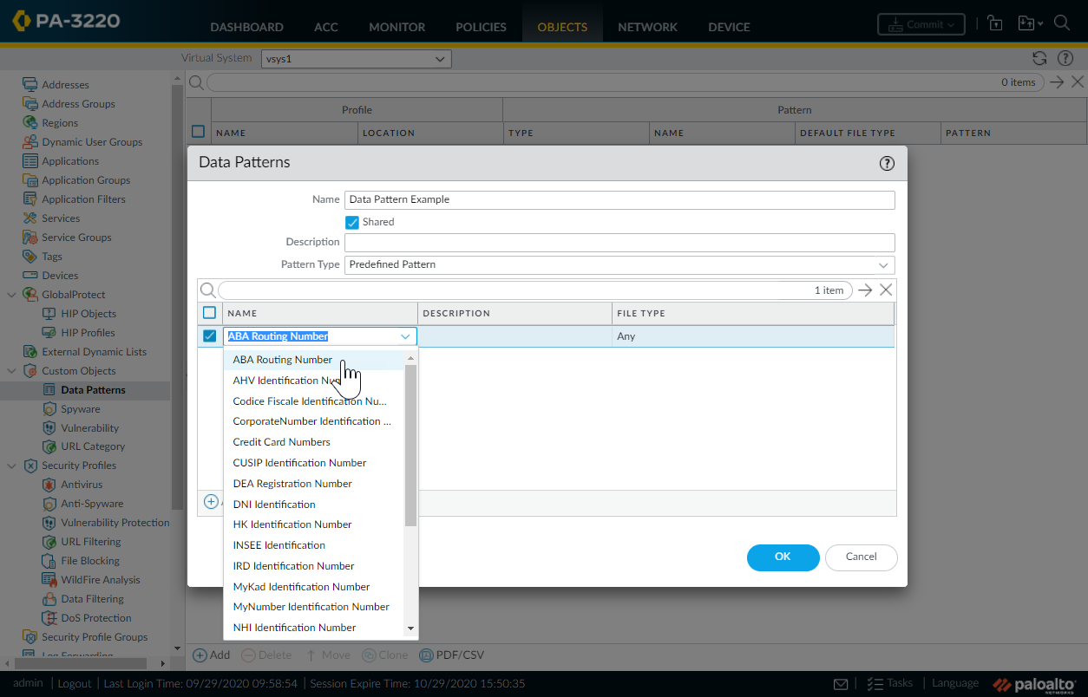Uncheck the ABA Routing Number row checkbox
The width and height of the screenshot is (1088, 697).
click(209, 336)
